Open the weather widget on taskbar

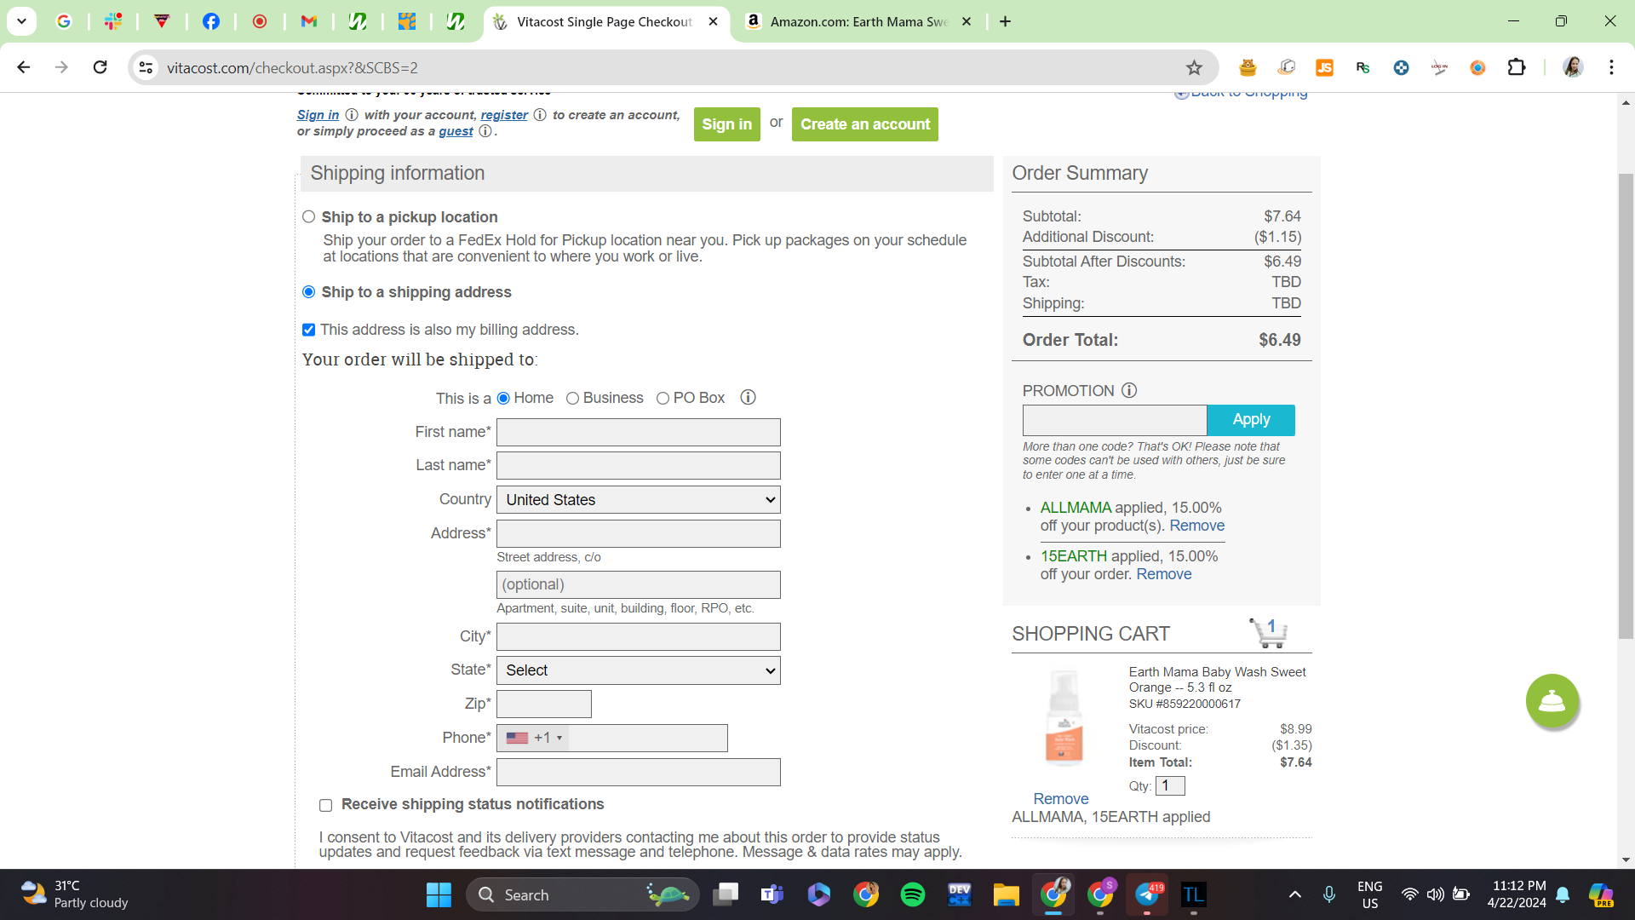pos(75,895)
